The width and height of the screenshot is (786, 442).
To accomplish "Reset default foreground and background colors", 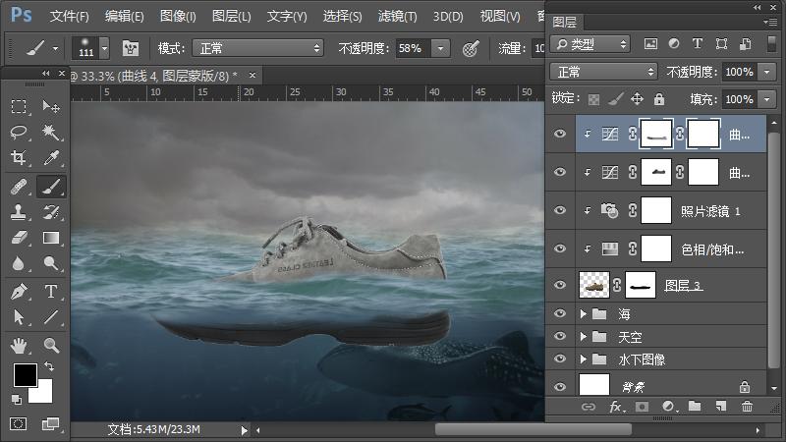I will (x=17, y=400).
